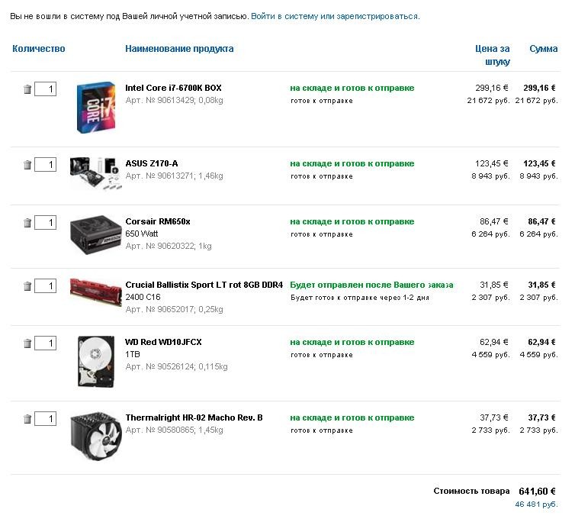Remove ASUS Z170-A via trash icon

[x=27, y=165]
